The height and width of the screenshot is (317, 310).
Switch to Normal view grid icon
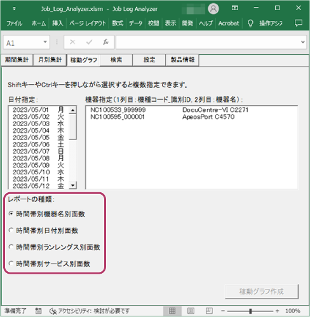(172, 311)
